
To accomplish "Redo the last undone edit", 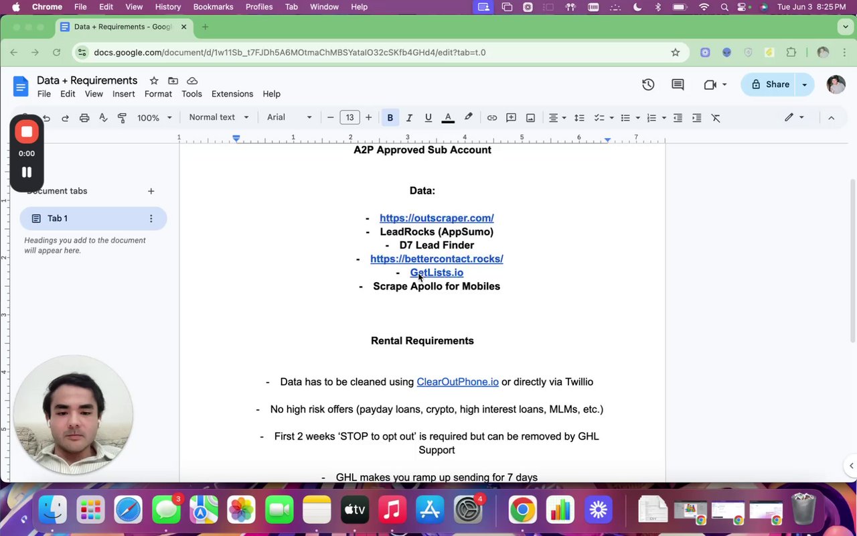I will pyautogui.click(x=65, y=118).
